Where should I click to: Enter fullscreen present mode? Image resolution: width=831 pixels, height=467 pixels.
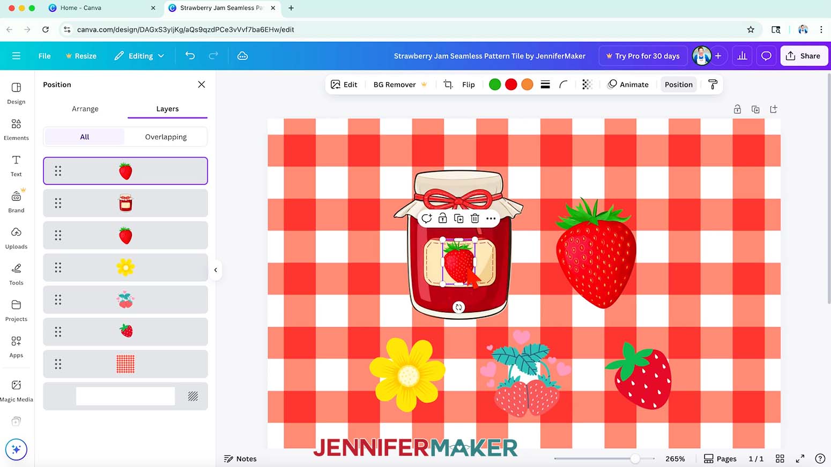coord(800,459)
